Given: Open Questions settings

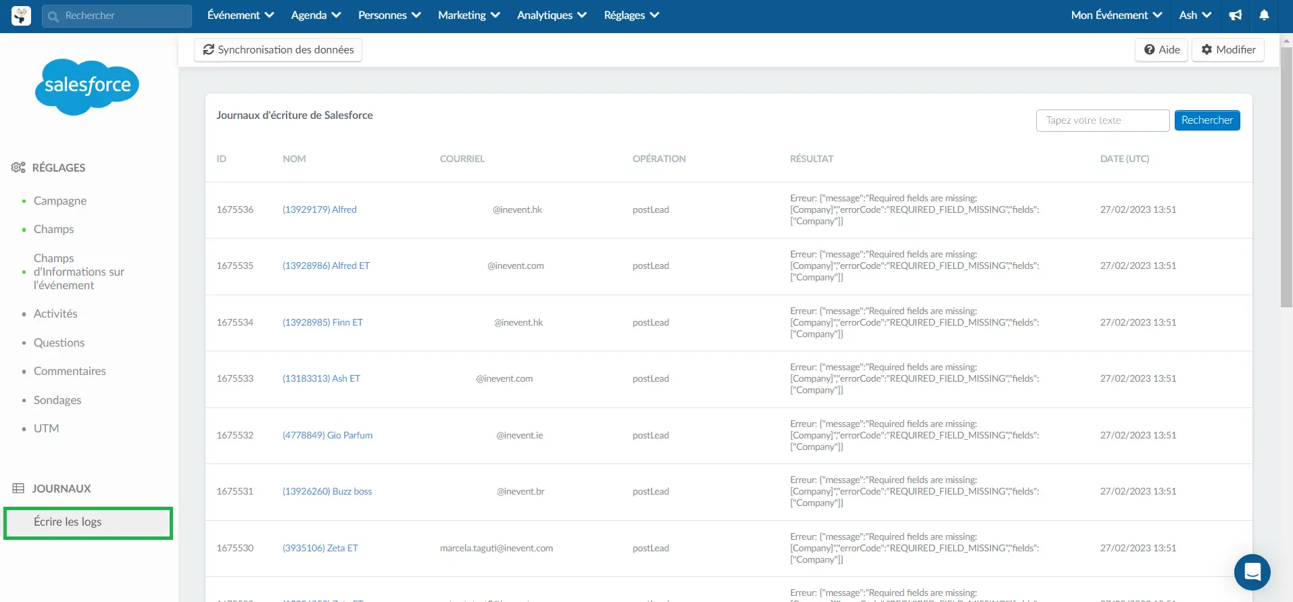Looking at the screenshot, I should pyautogui.click(x=59, y=343).
